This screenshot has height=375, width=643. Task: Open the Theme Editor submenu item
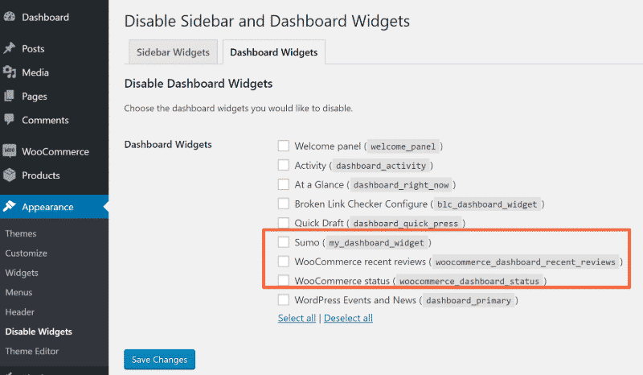point(32,351)
